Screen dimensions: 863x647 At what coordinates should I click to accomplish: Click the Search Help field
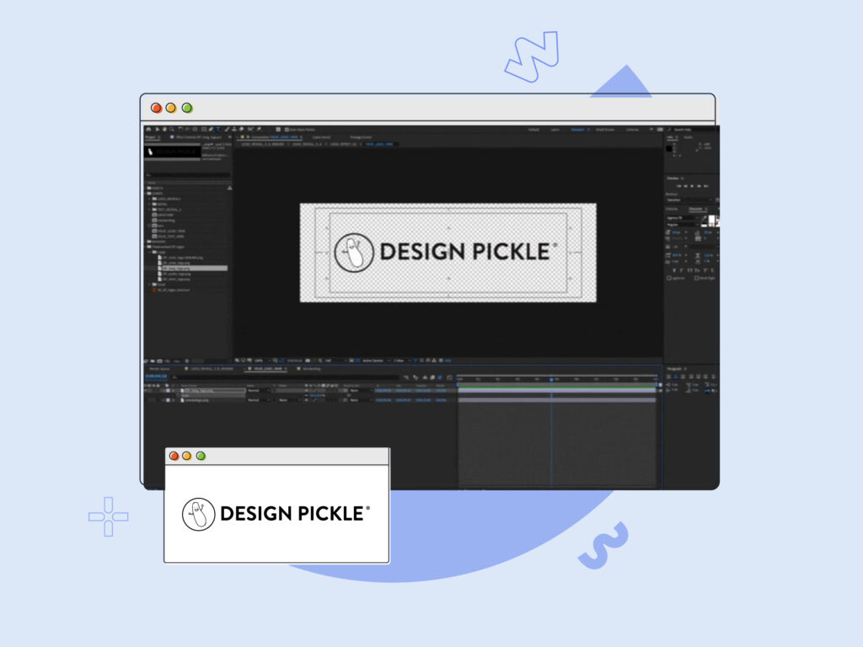[x=692, y=130]
